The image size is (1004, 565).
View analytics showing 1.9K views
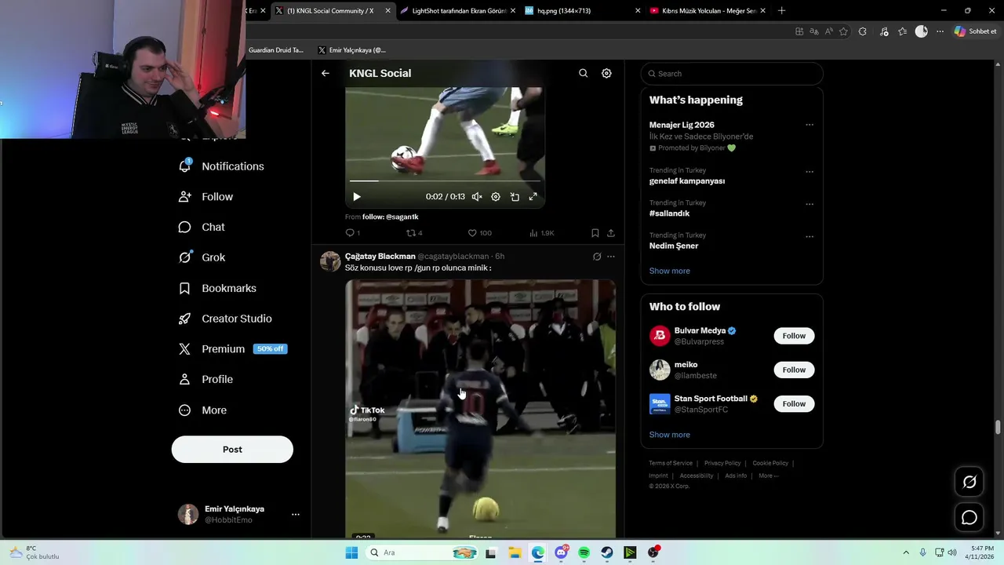click(542, 233)
